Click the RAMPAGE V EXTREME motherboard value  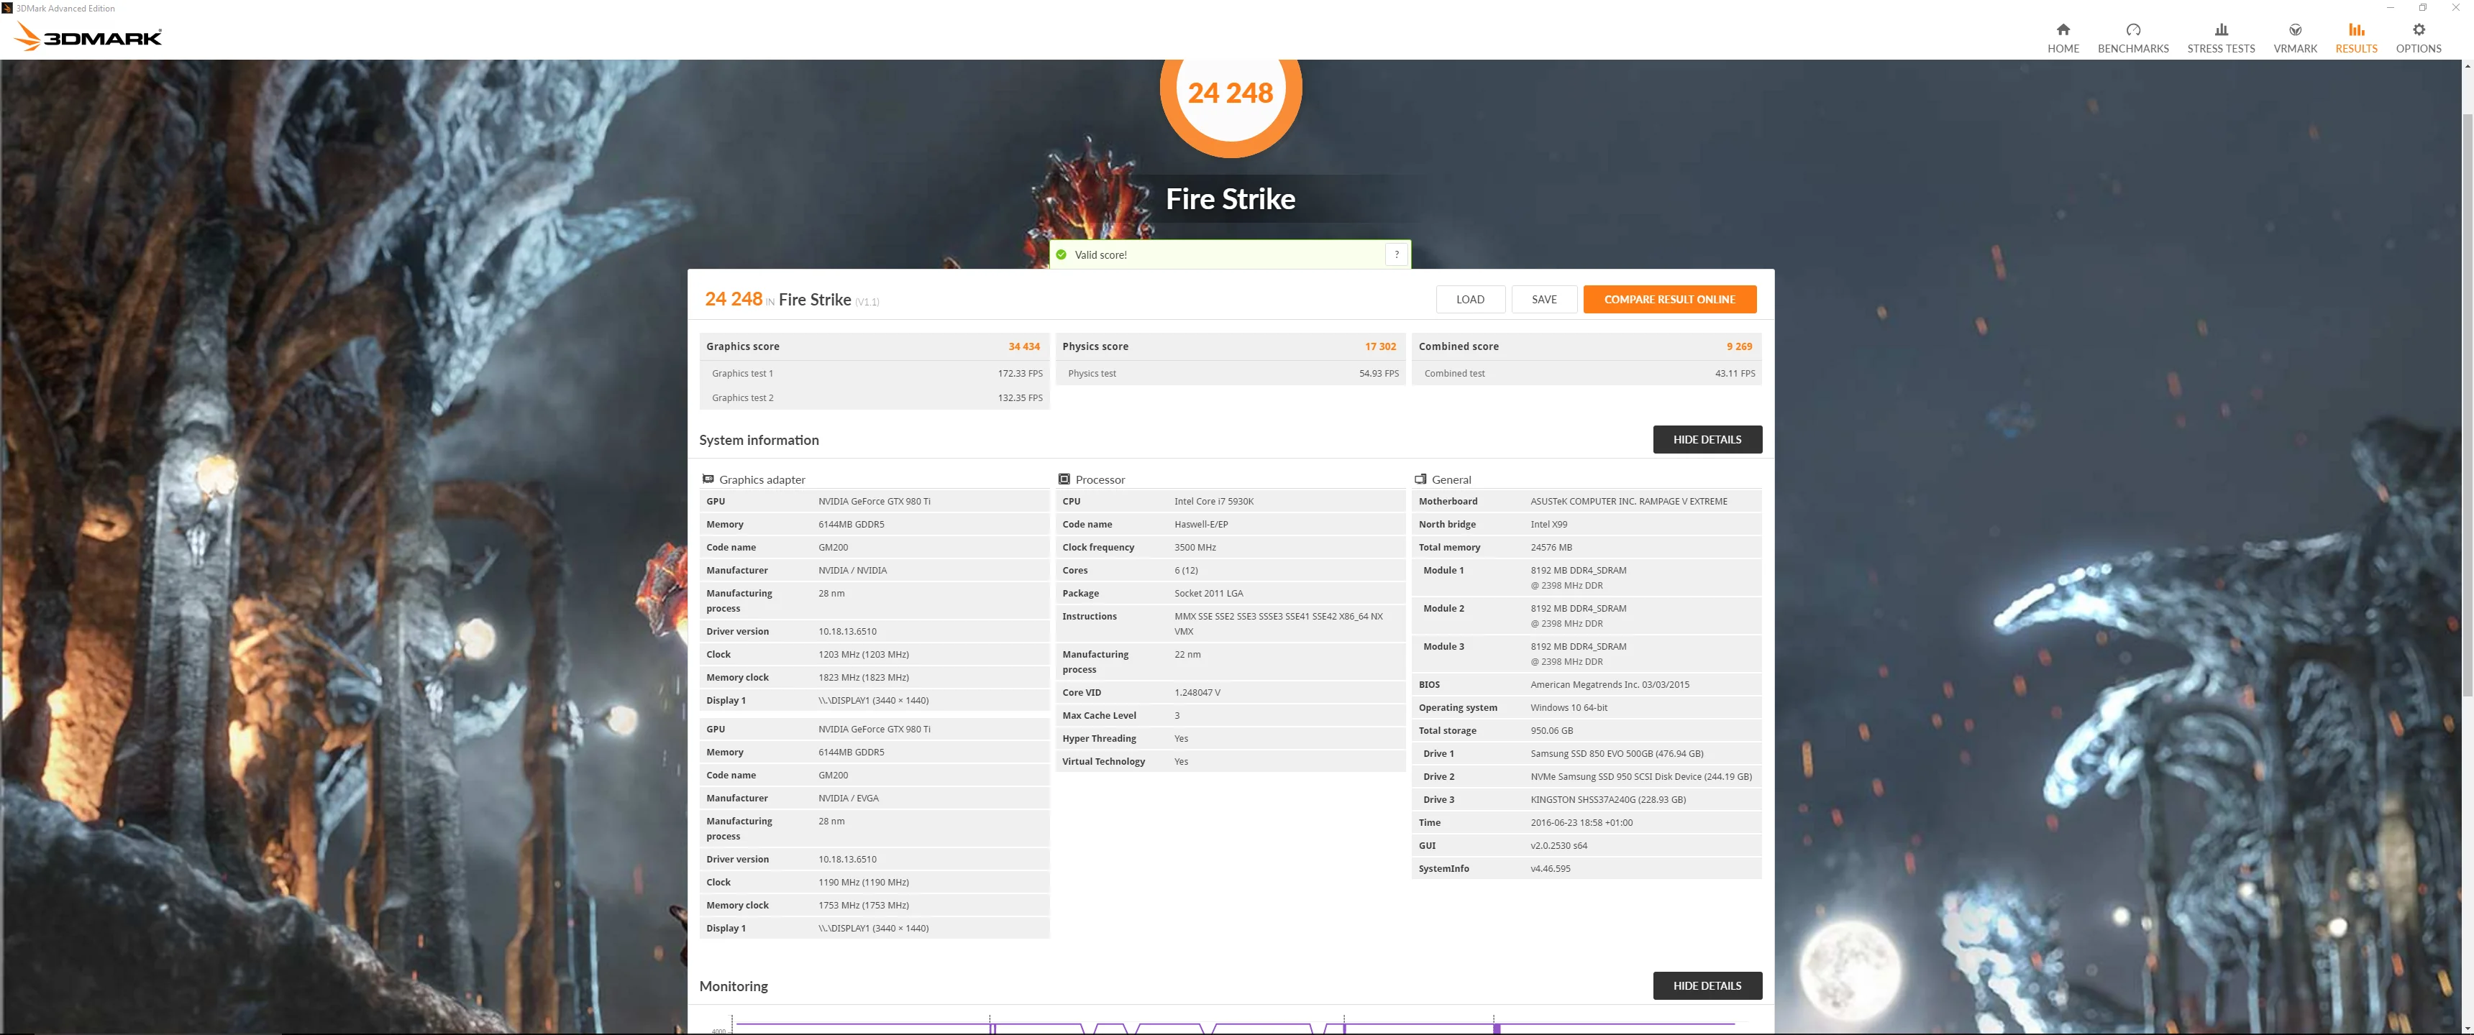pyautogui.click(x=1628, y=501)
